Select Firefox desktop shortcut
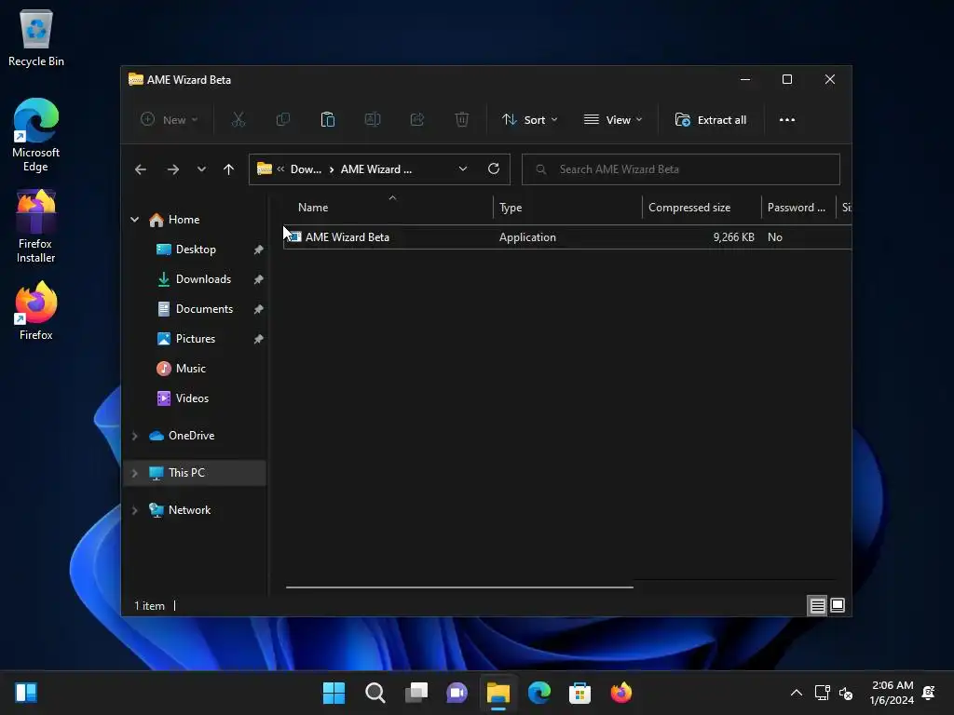 [36, 311]
